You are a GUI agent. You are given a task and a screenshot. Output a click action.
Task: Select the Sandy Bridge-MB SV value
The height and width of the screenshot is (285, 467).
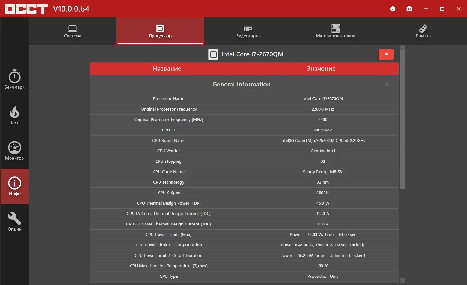[x=323, y=172]
